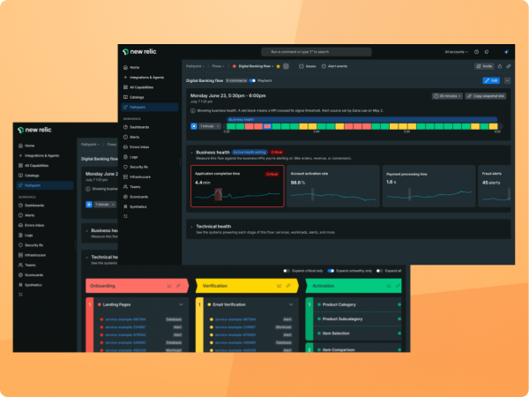Viewport: 529px width, 397px height.
Task: Toggle Expand critical only switch
Action: 287,271
